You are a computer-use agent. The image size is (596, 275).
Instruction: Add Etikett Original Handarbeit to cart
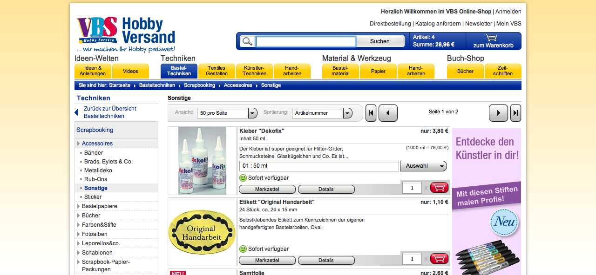point(439,259)
